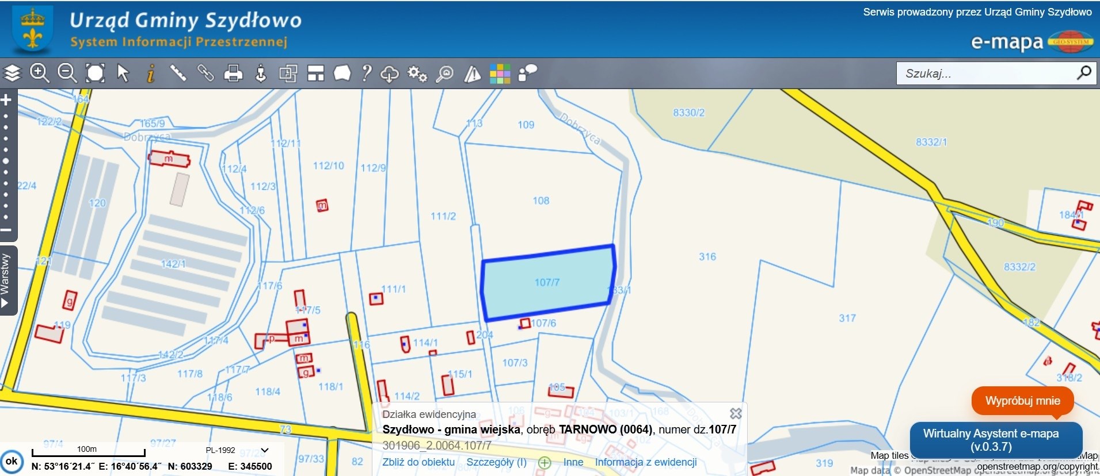
Task: Open Szczegóły (I) link
Action: point(496,462)
